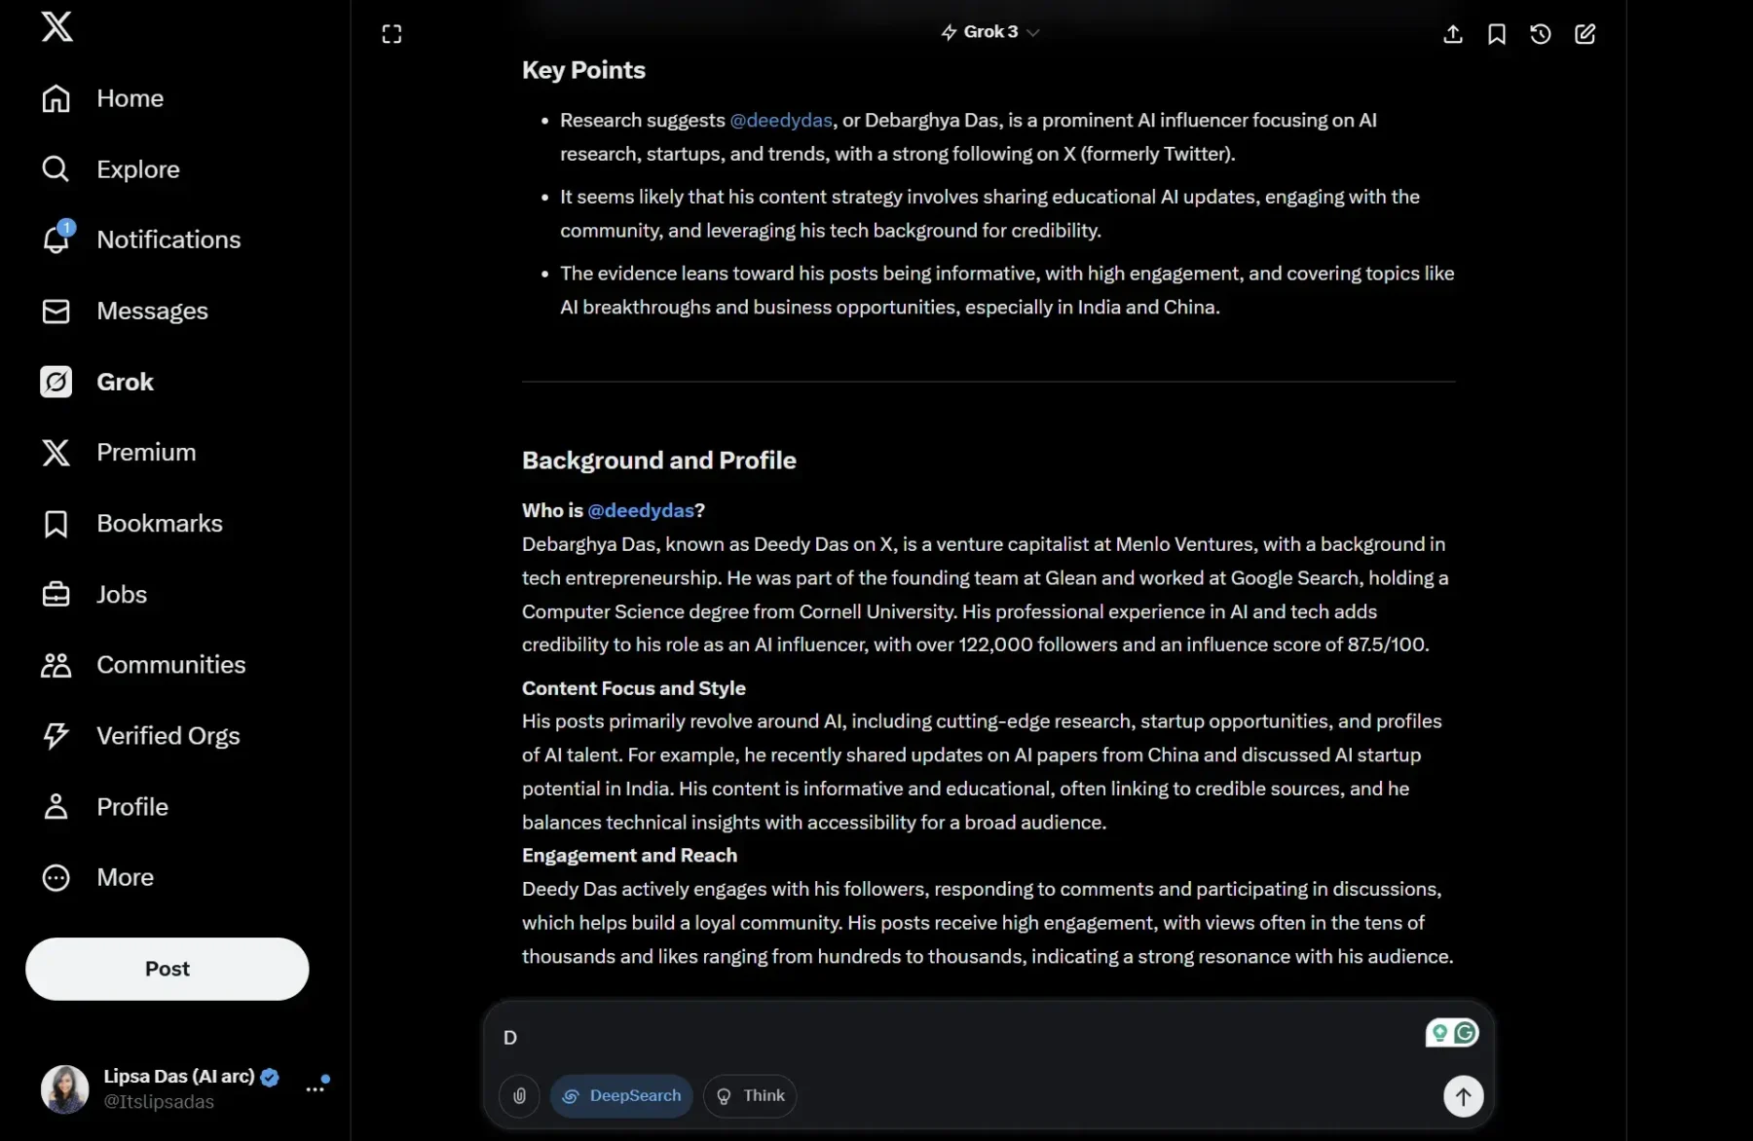
Task: Click the Jobs briefcase icon
Action: [x=56, y=594]
